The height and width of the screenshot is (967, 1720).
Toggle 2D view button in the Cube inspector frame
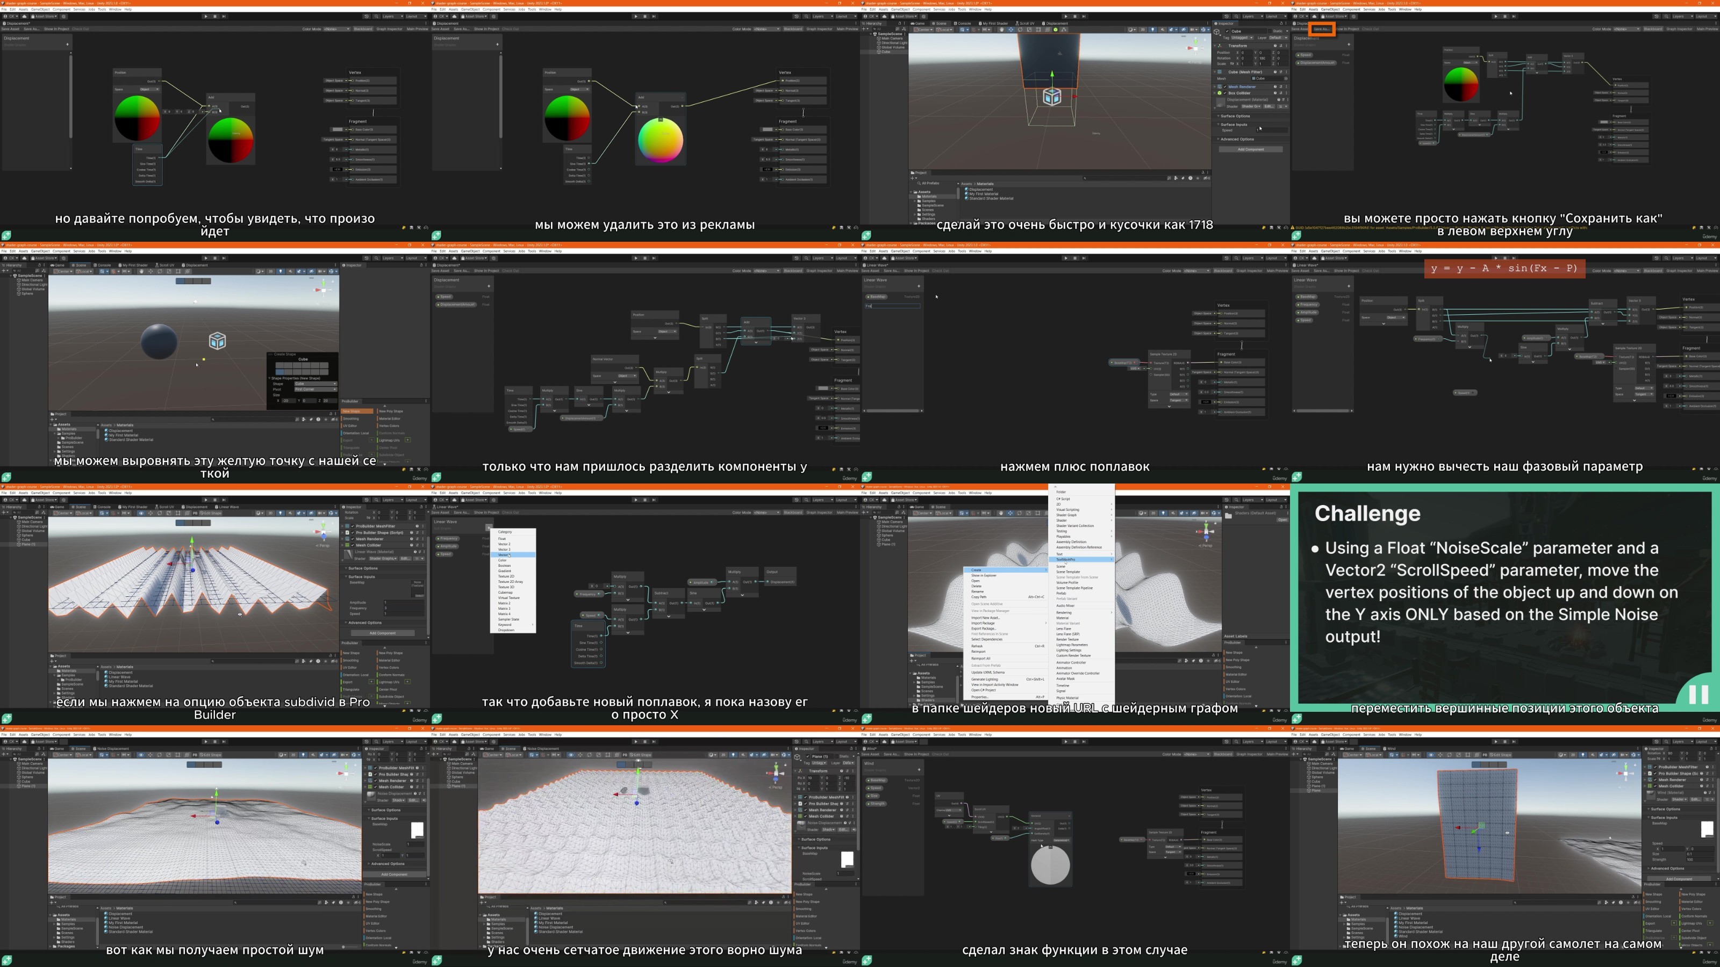1142,30
